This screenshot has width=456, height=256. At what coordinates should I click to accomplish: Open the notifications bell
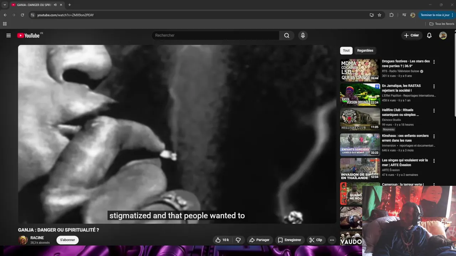coord(429,36)
